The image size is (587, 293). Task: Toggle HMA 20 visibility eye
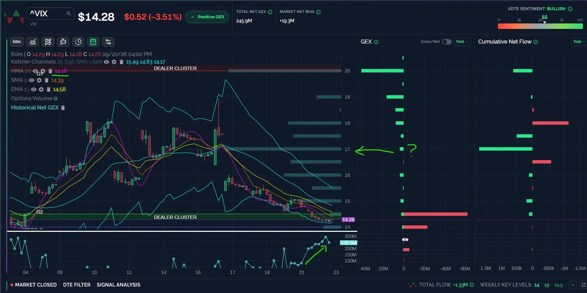coord(35,71)
